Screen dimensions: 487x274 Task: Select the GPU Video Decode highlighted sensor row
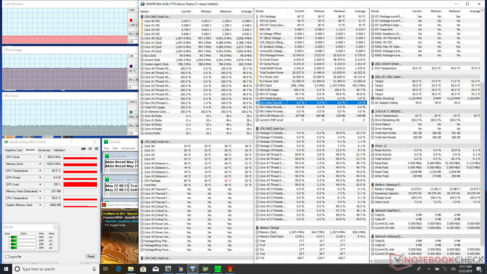point(272,103)
